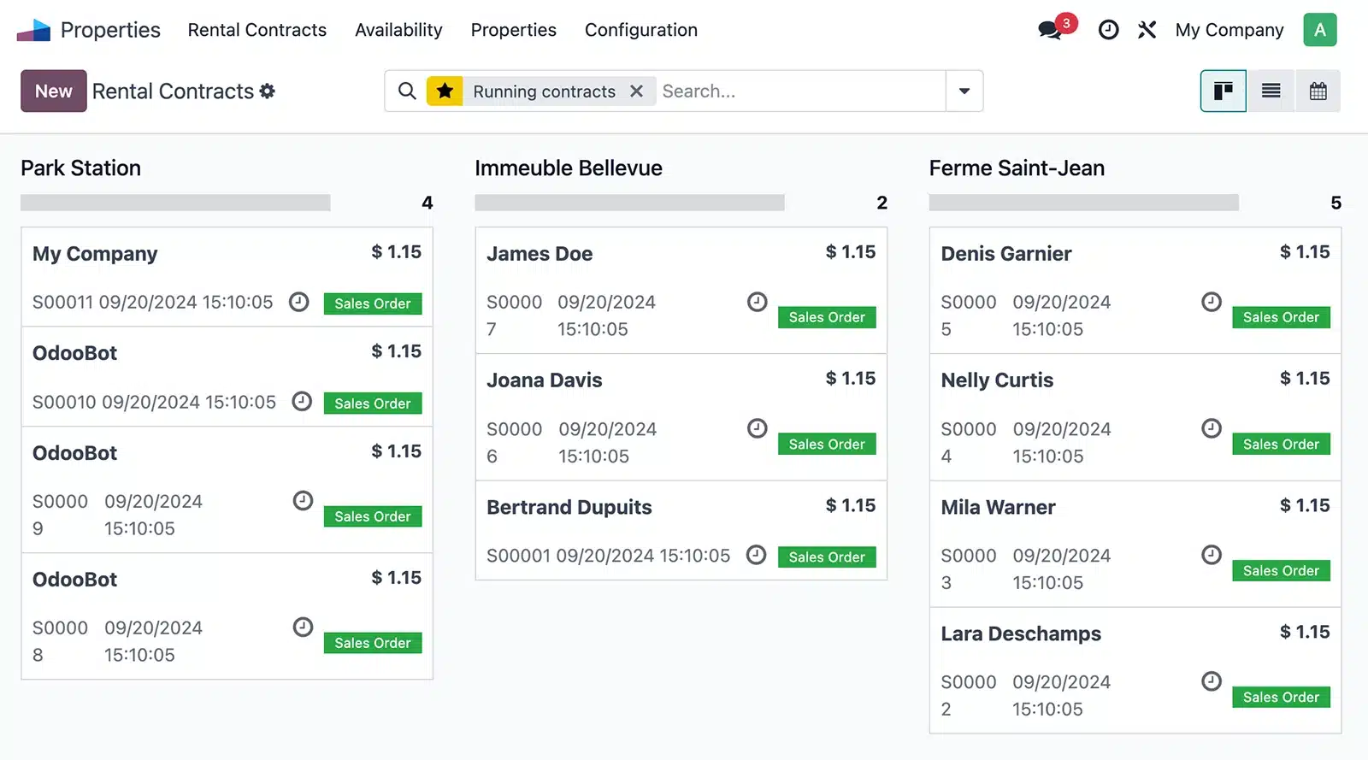
Task: Open the Availability menu
Action: tap(398, 30)
